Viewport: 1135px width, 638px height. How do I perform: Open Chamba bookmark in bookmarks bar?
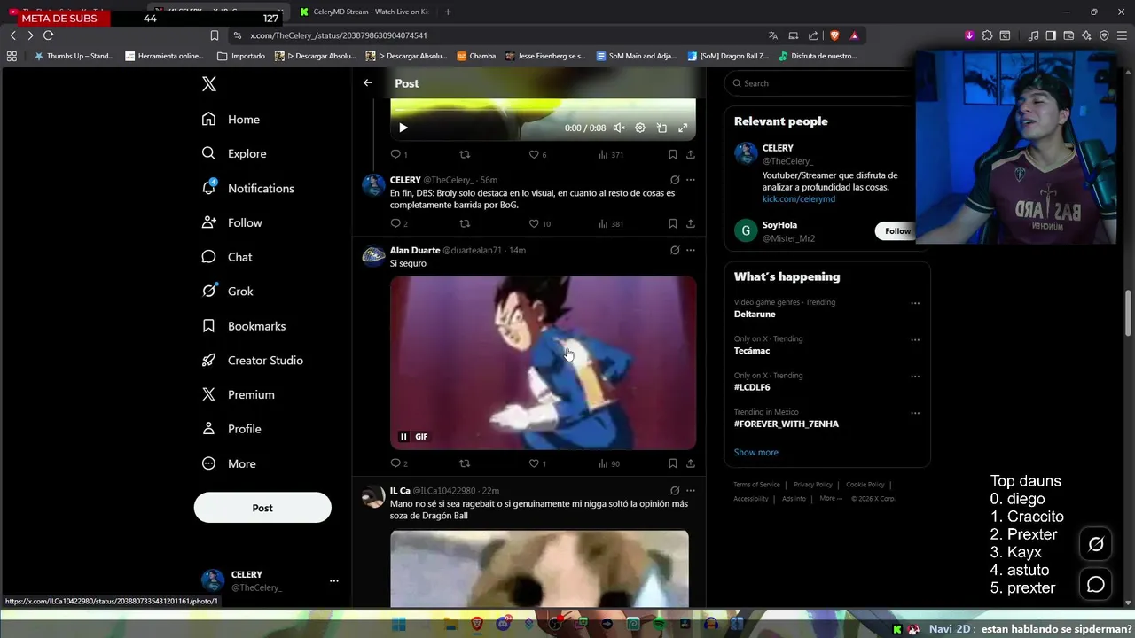[x=476, y=56]
